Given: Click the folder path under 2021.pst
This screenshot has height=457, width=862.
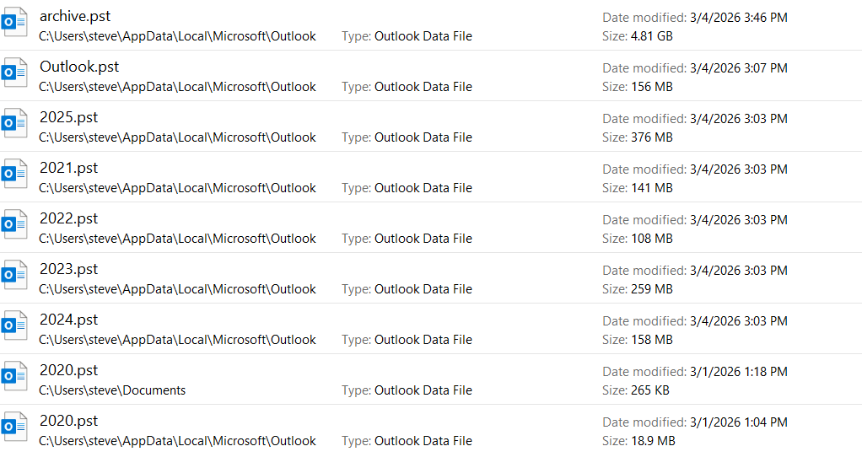Looking at the screenshot, I should [x=178, y=188].
